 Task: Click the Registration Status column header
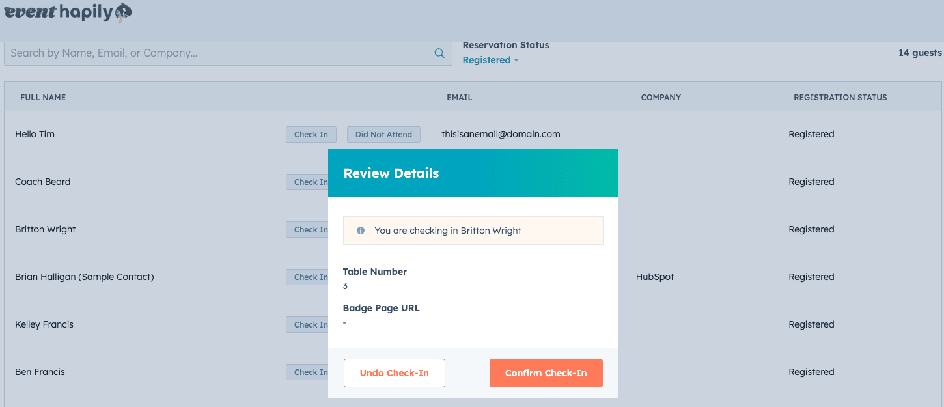click(x=840, y=98)
